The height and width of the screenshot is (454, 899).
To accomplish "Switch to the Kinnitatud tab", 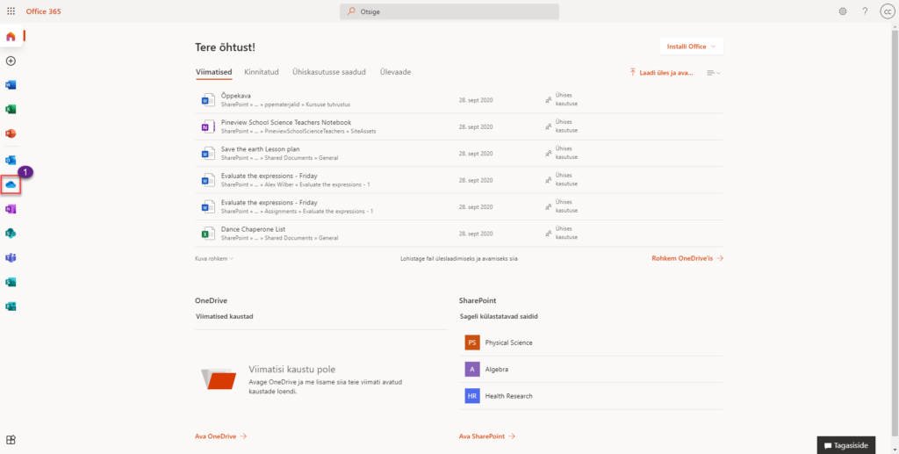I will (x=261, y=72).
